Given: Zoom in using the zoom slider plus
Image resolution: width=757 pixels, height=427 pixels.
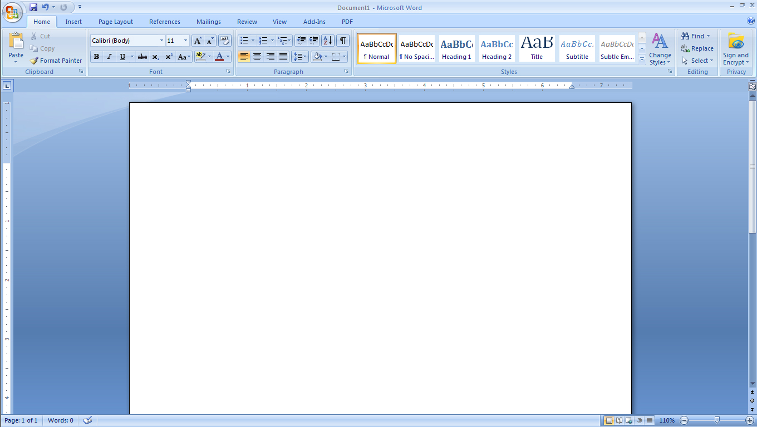Looking at the screenshot, I should pyautogui.click(x=749, y=421).
